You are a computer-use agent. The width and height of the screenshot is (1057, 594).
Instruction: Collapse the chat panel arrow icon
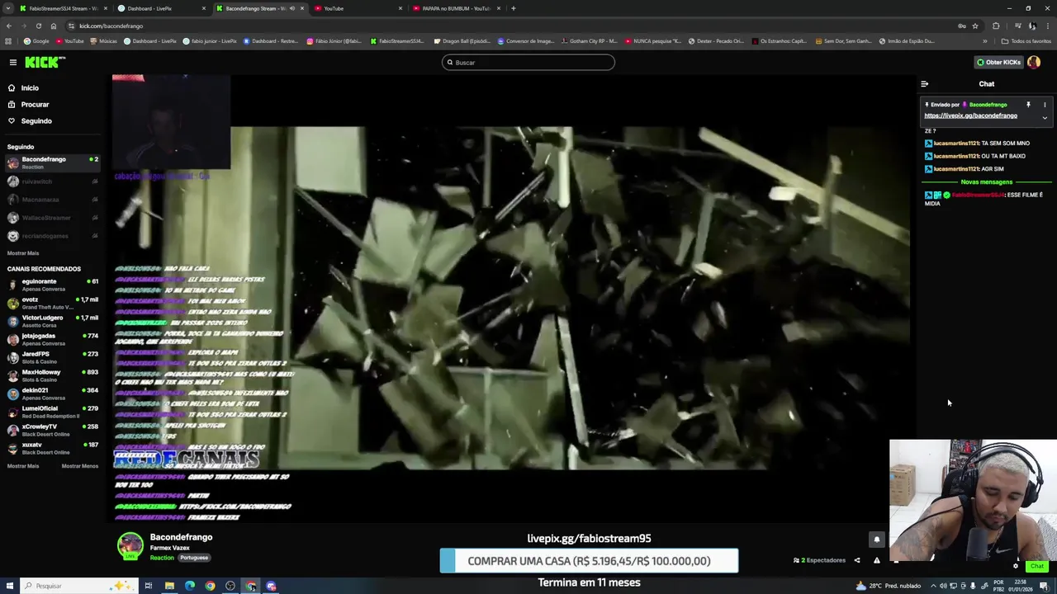pyautogui.click(x=924, y=83)
